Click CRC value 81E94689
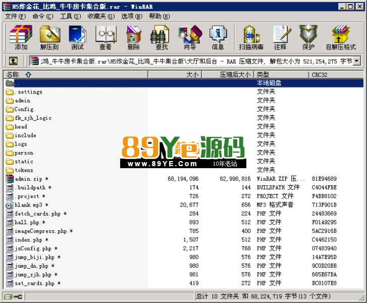 click(324, 179)
